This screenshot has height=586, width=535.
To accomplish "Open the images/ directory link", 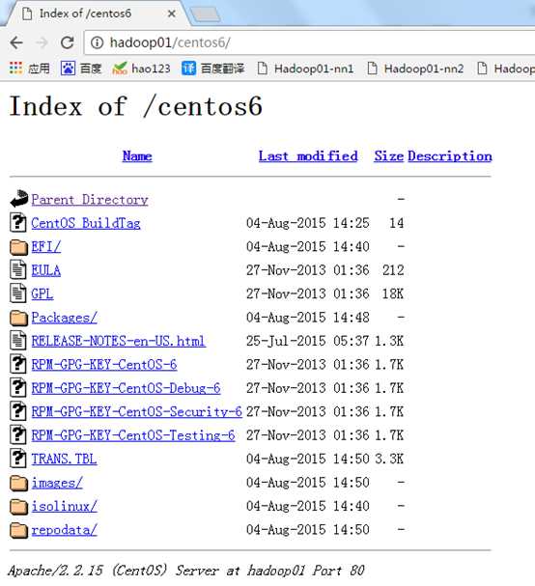I will coord(57,483).
